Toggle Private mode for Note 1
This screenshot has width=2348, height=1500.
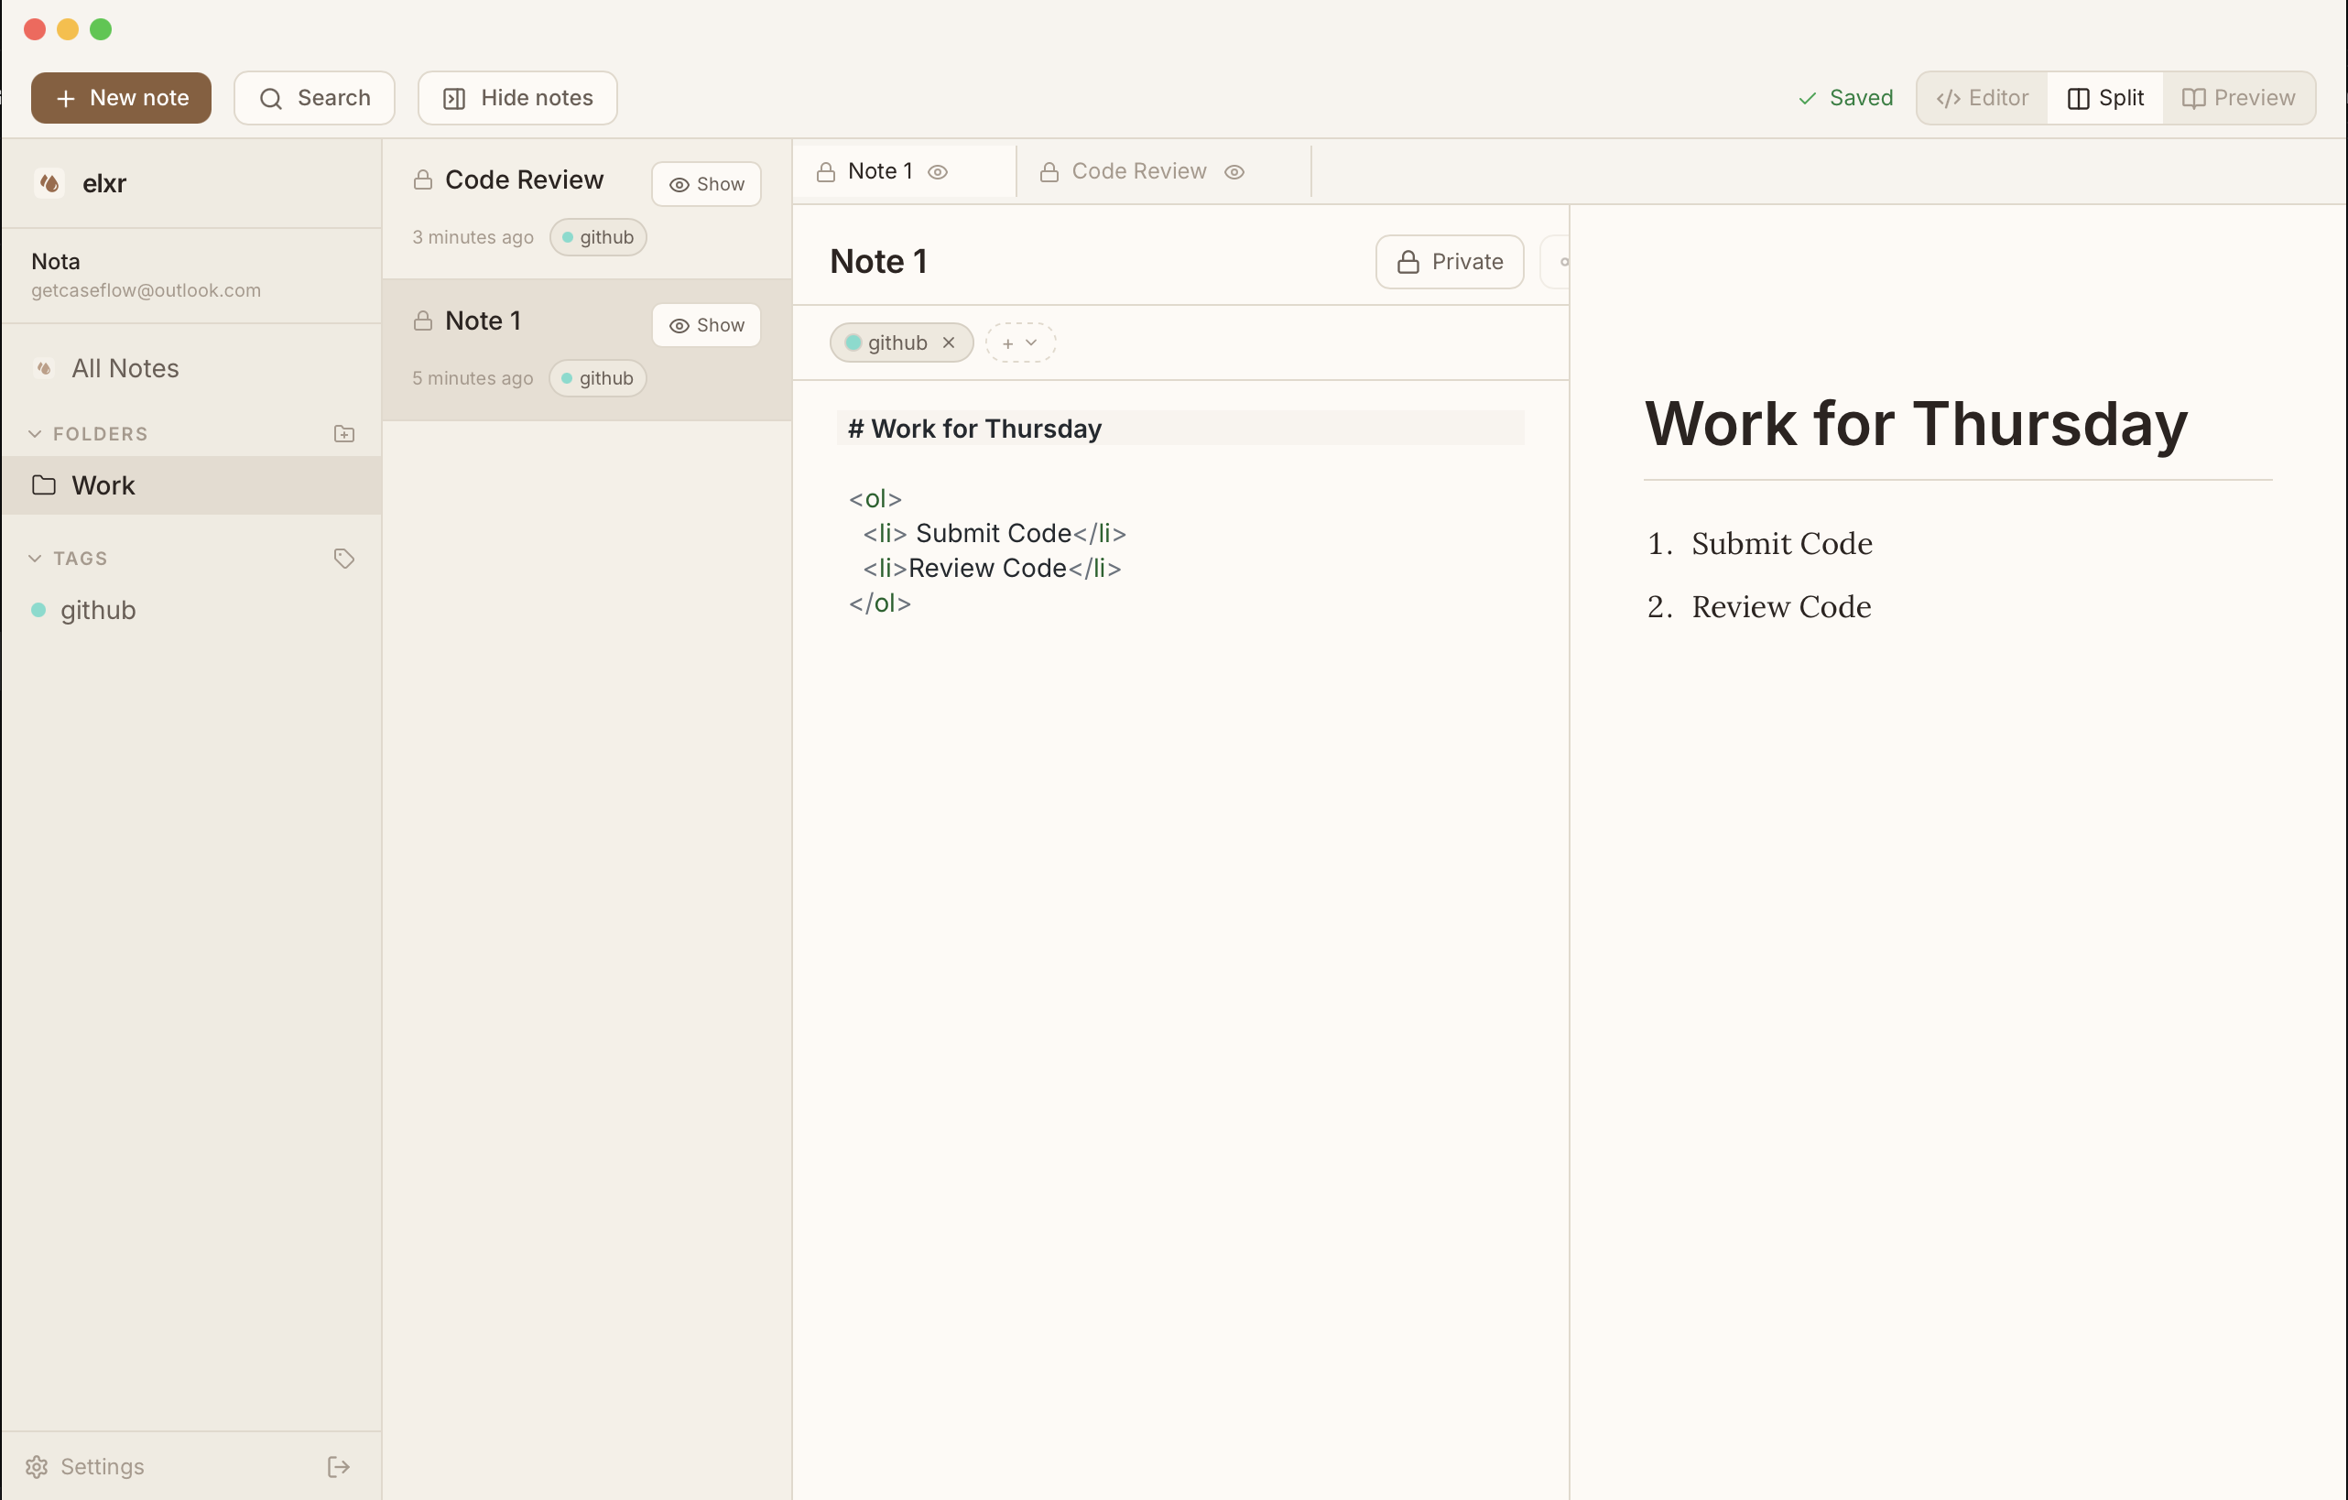click(x=1449, y=261)
